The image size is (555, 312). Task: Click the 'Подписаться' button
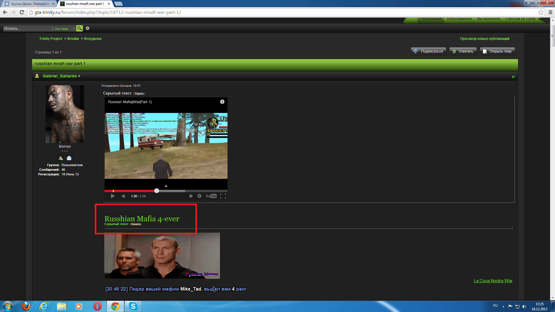coord(428,51)
